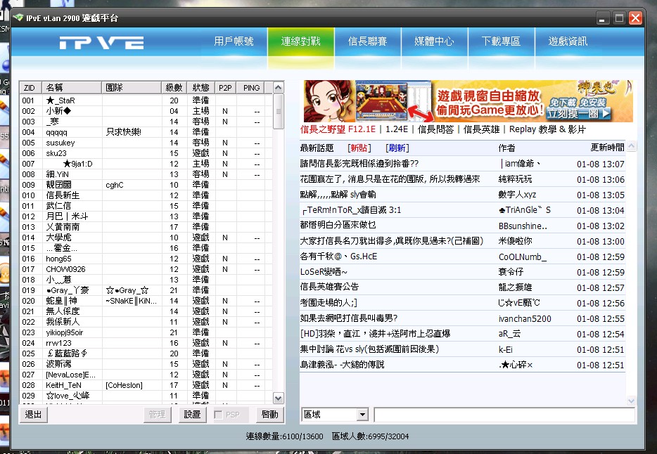Go to the 下載專區 tab
The image size is (657, 454).
click(501, 41)
